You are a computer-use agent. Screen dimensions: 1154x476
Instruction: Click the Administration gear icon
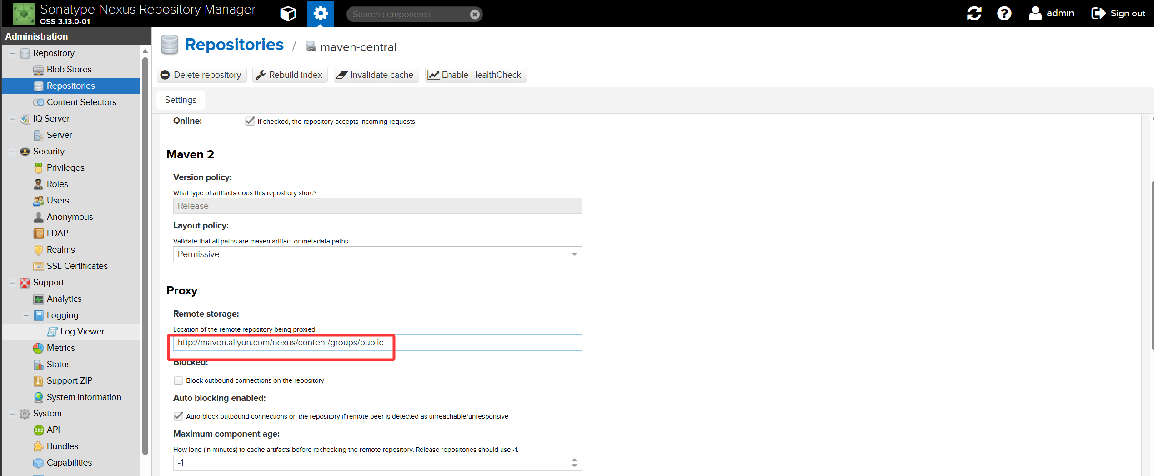(321, 14)
